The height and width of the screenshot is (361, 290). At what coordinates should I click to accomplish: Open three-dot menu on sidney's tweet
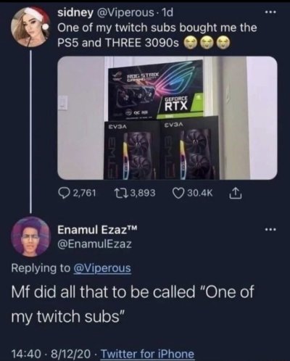coord(270,12)
